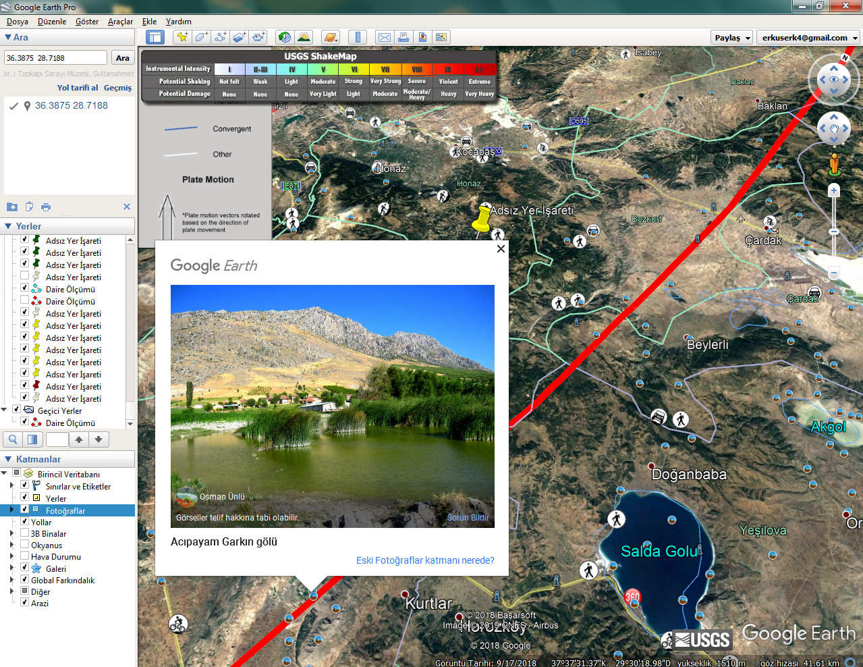
Task: Uncheck the cyan Daire Ölçümü checkbox
Action: pos(24,288)
